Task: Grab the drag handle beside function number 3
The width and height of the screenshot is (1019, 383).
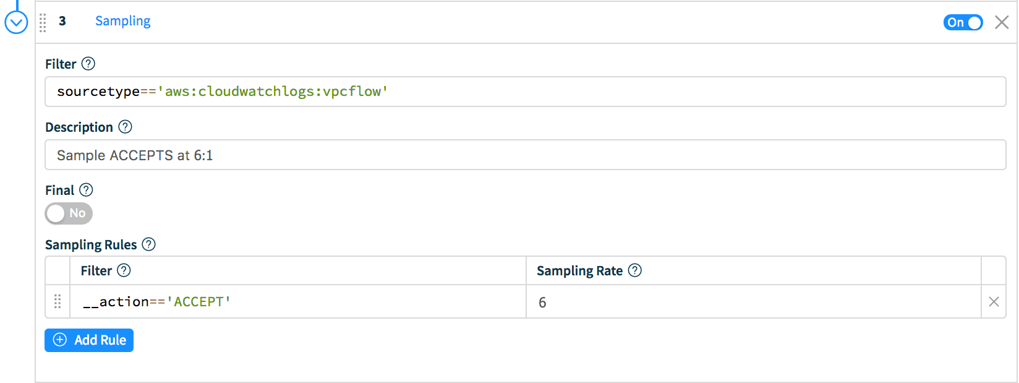Action: tap(43, 23)
